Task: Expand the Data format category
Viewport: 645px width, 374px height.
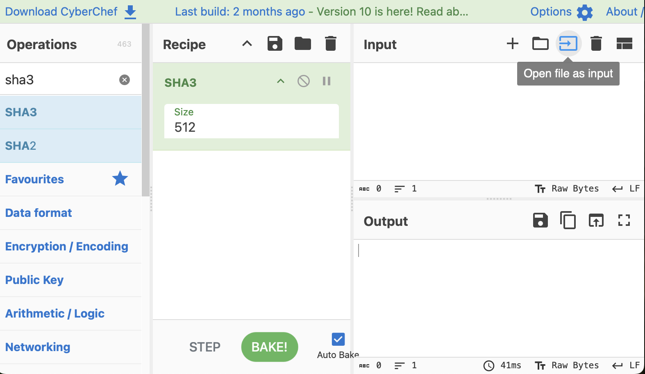Action: pyautogui.click(x=39, y=213)
